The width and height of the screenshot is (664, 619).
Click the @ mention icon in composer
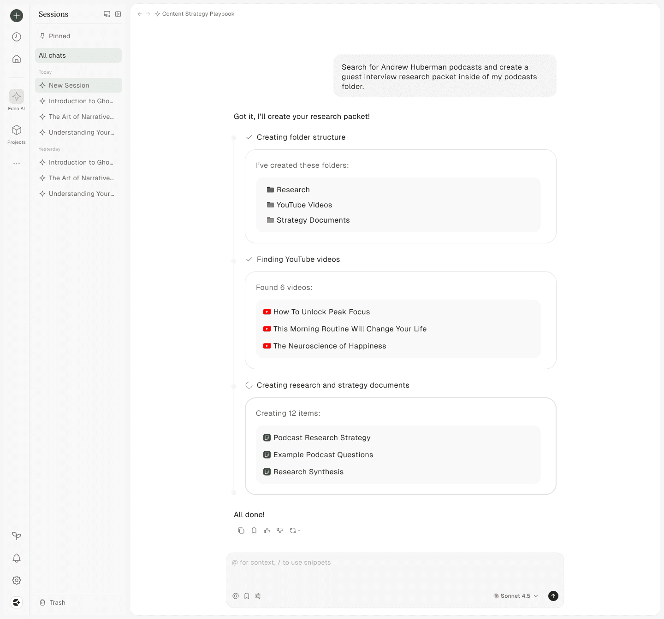click(236, 596)
